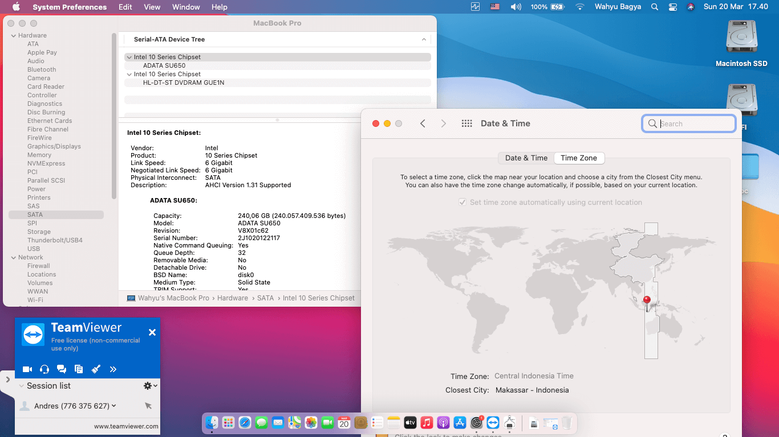Open Messages from the Dock

pos(262,423)
